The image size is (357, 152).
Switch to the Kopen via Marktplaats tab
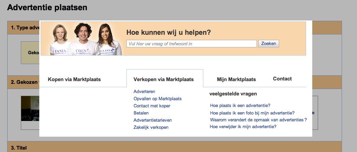pyautogui.click(x=74, y=79)
